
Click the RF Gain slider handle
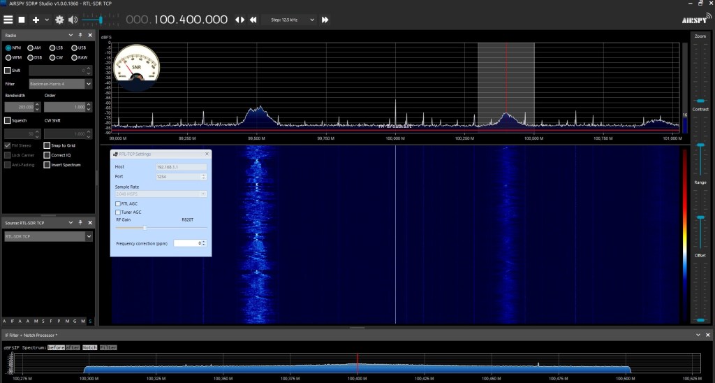click(x=145, y=227)
